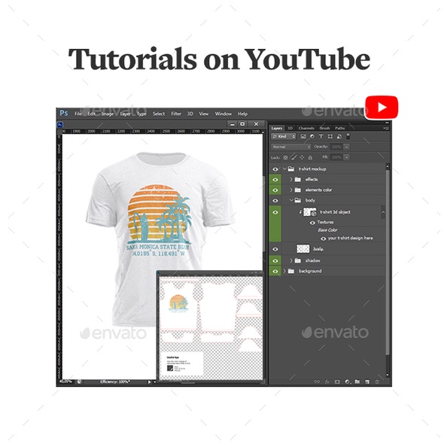Click the create new group icon

click(357, 382)
